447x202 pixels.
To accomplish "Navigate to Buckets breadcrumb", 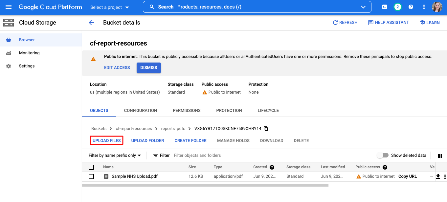I will [x=99, y=129].
